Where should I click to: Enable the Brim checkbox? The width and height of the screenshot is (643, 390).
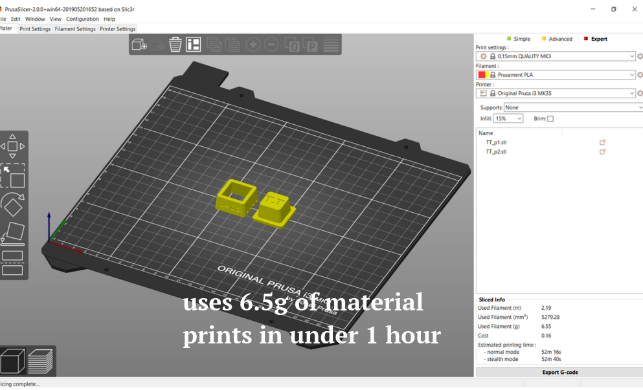550,119
